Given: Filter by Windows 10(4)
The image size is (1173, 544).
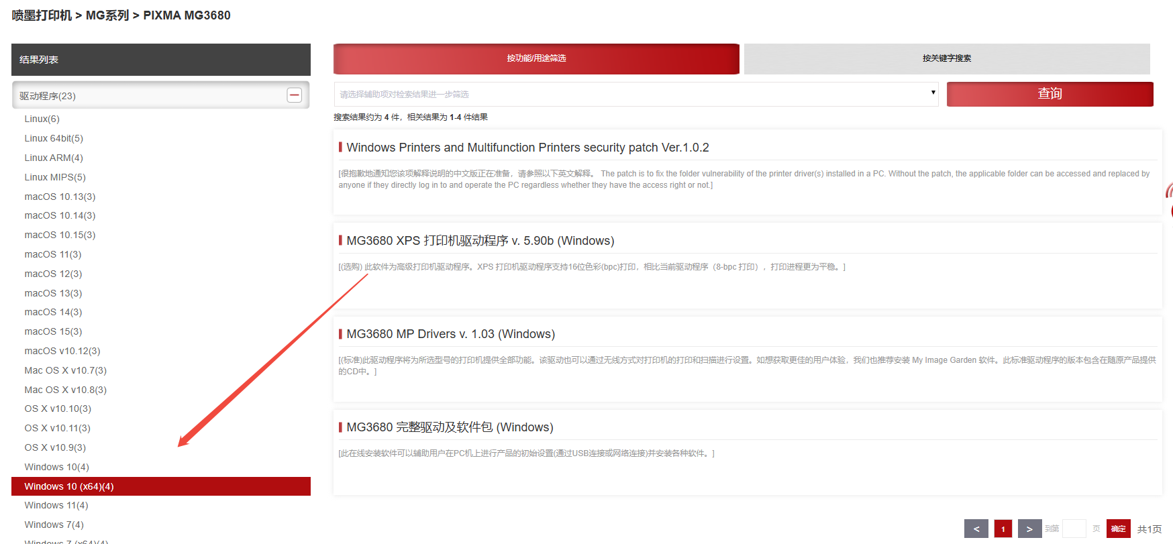Looking at the screenshot, I should pyautogui.click(x=56, y=467).
